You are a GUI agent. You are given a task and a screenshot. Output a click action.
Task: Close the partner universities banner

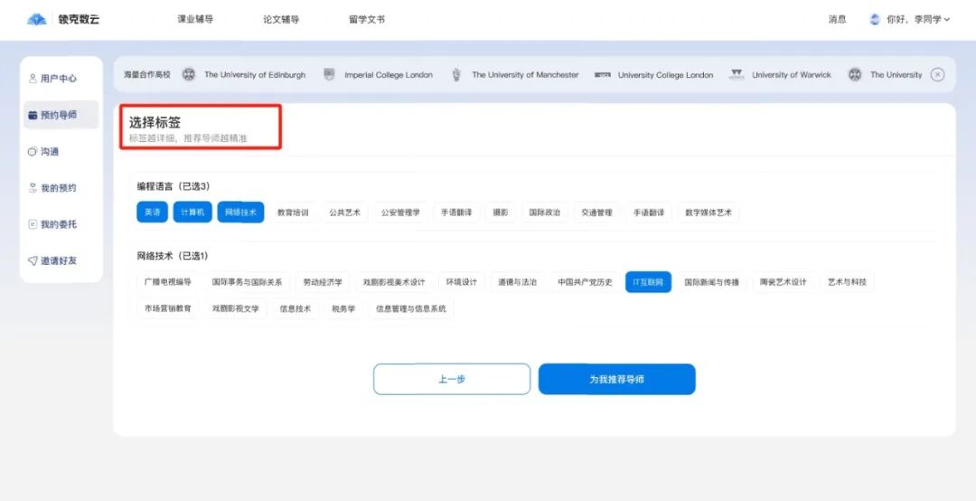pyautogui.click(x=937, y=75)
